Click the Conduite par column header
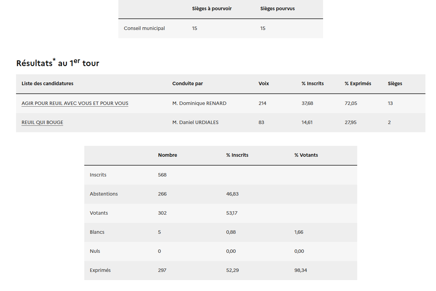 pos(188,83)
